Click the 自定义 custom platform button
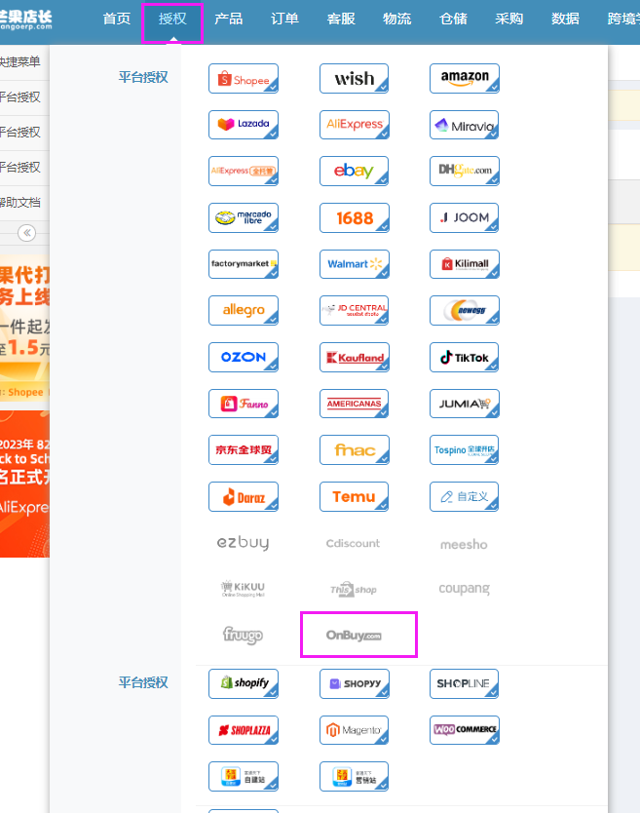640x813 pixels. pyautogui.click(x=465, y=497)
